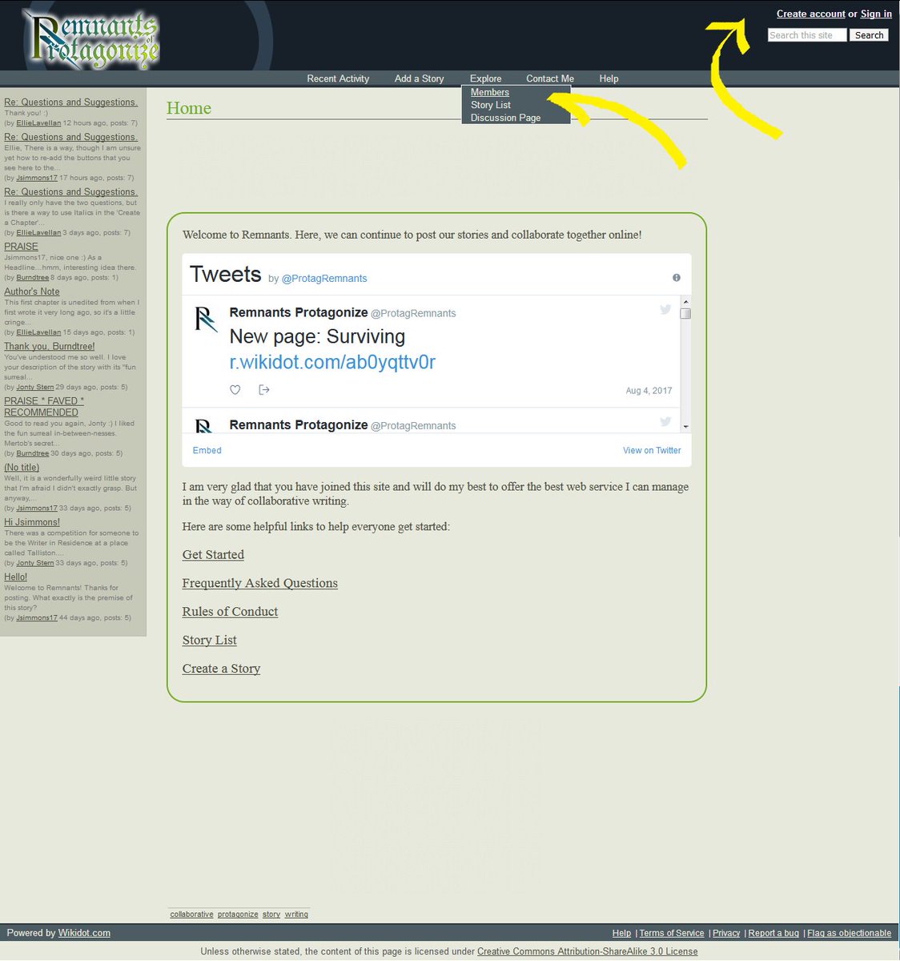Image resolution: width=900 pixels, height=961 pixels.
Task: Open Wikidot.com footer link
Action: [84, 933]
